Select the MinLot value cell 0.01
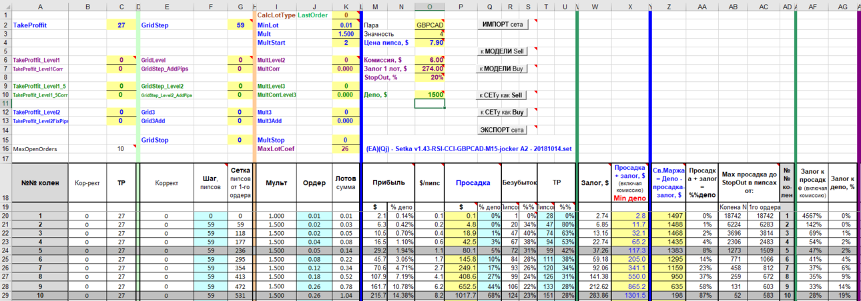Image resolution: width=861 pixels, height=301 pixels. tap(346, 25)
